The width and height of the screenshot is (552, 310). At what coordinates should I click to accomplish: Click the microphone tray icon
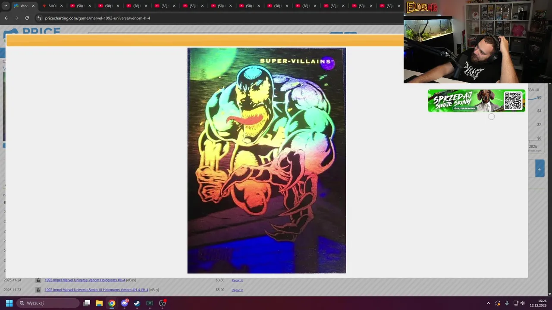(507, 303)
